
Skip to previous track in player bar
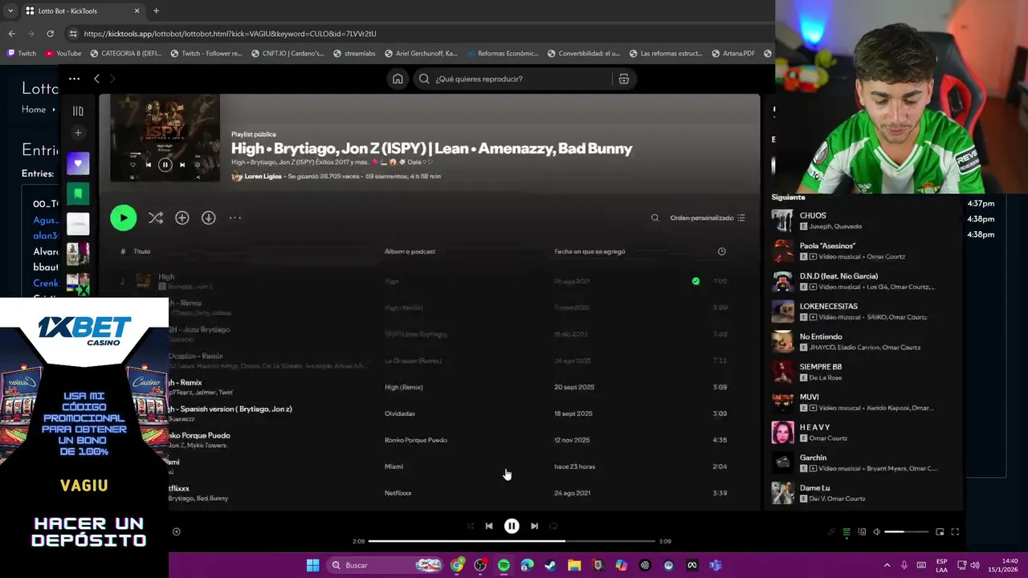point(488,526)
